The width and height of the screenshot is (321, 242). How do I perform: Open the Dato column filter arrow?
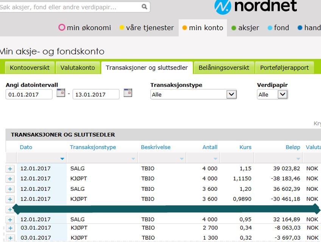(x=62, y=159)
